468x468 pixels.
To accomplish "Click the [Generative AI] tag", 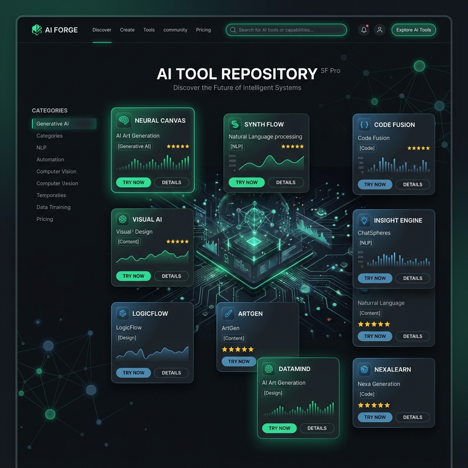I will click(134, 146).
